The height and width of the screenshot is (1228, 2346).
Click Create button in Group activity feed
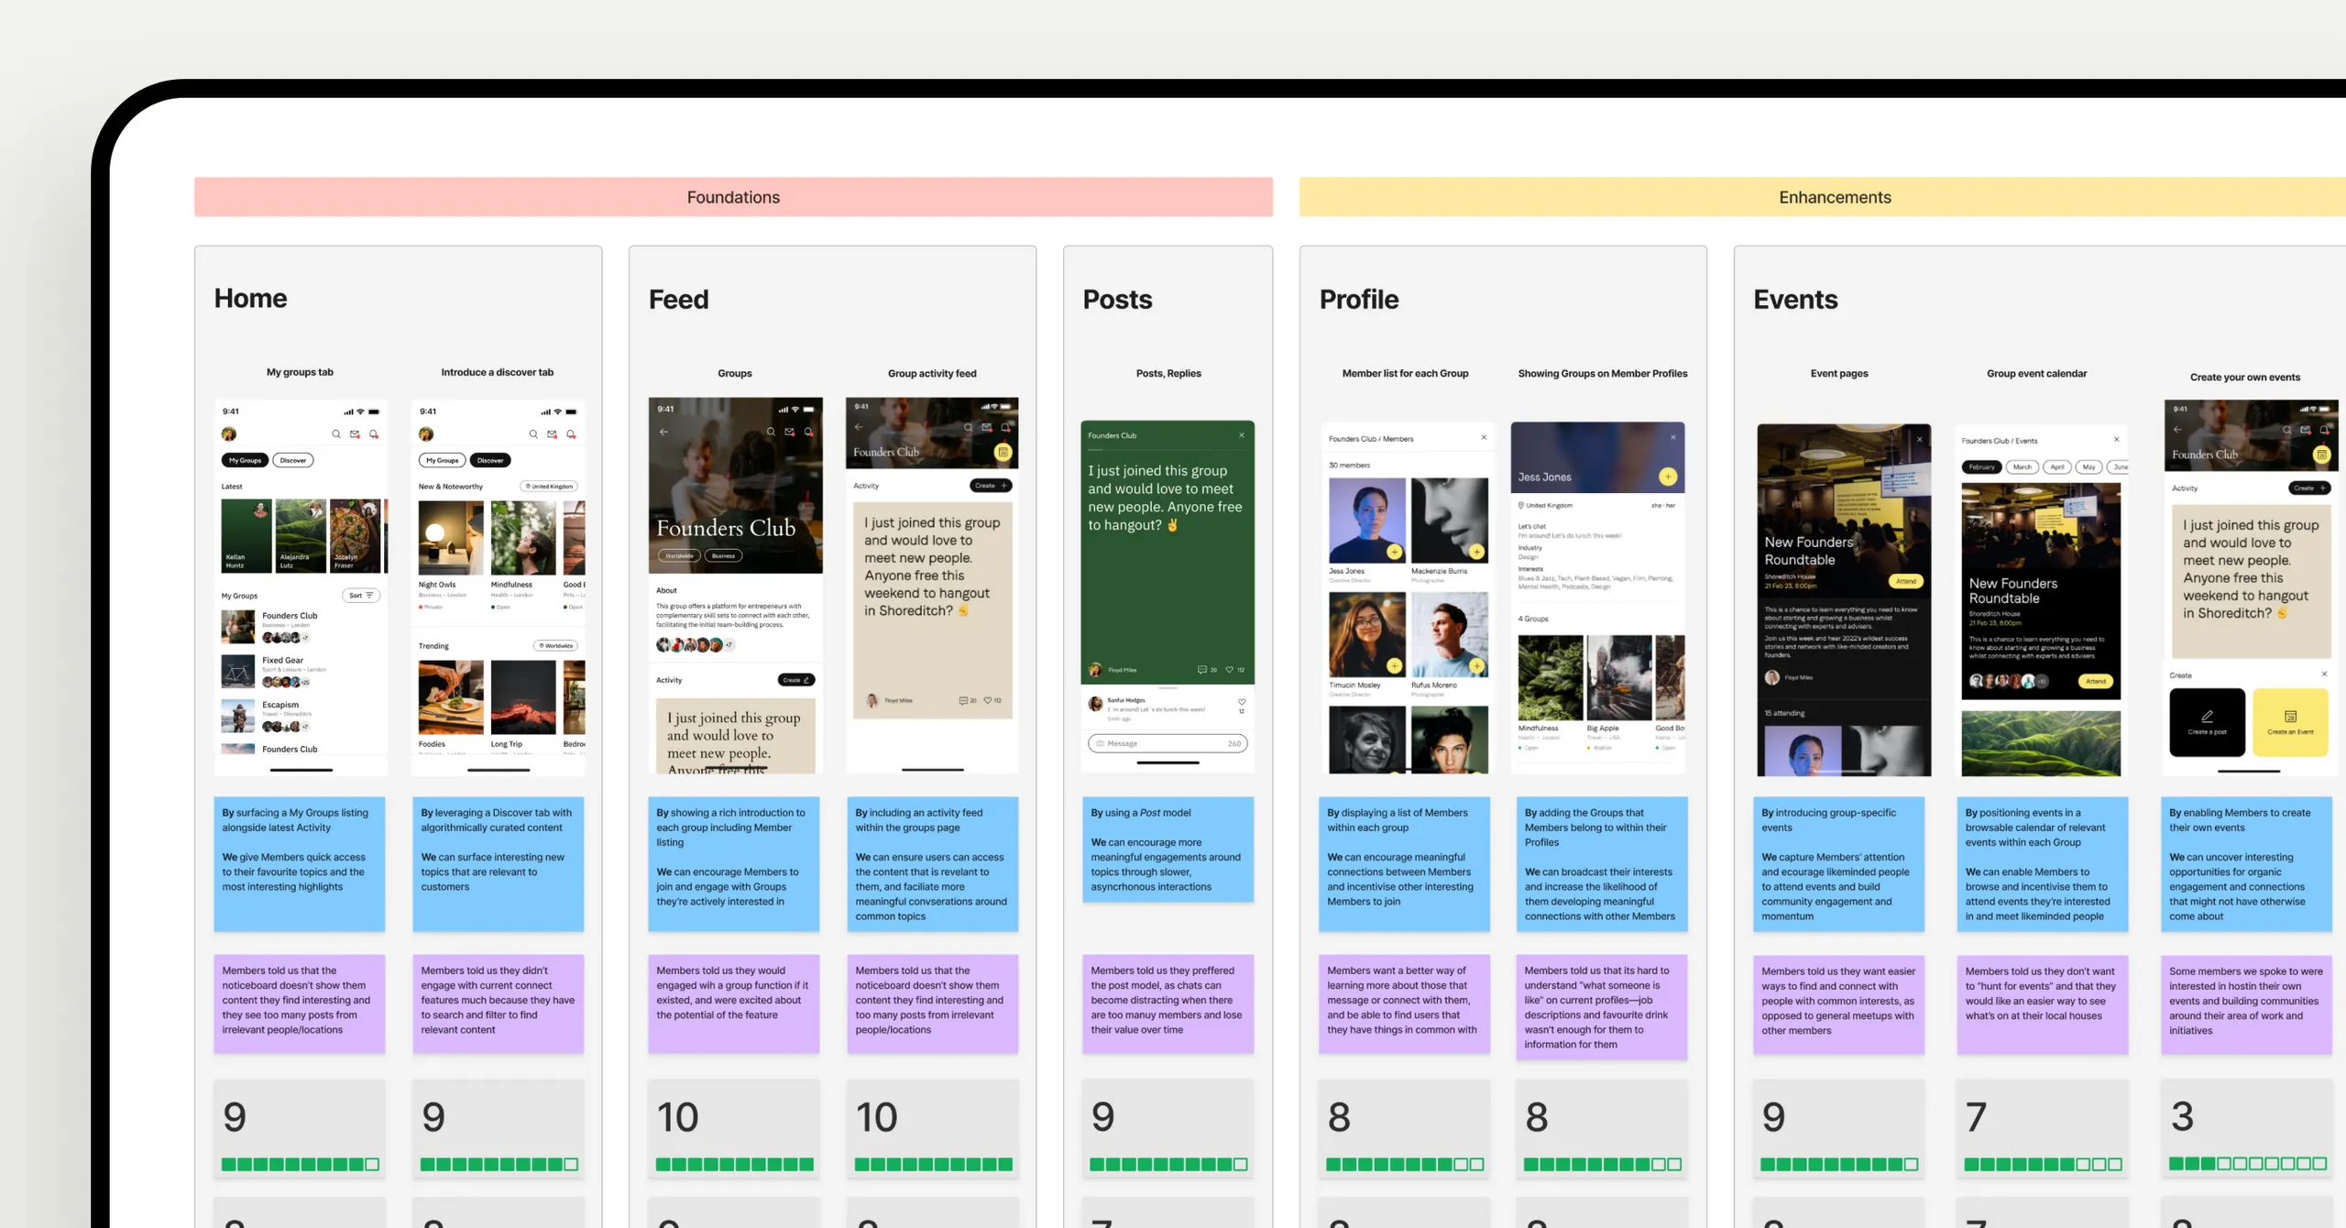(991, 486)
